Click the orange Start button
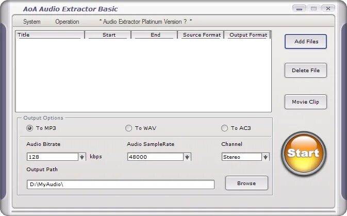 pos(303,154)
